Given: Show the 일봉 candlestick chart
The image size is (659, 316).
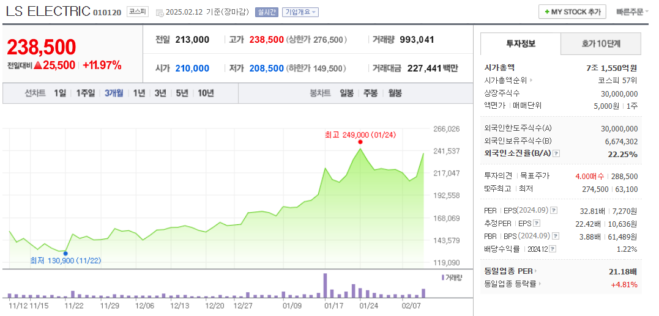Looking at the screenshot, I should tap(347, 93).
